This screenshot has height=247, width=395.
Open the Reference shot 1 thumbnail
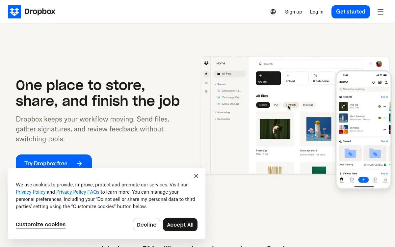coord(319,129)
